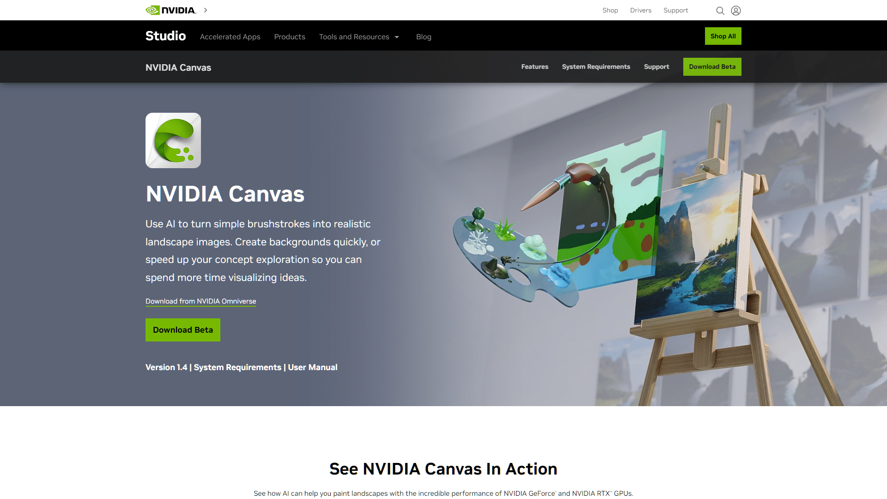Click the search icon in top navigation
Viewport: 887px width, 499px height.
tap(720, 10)
